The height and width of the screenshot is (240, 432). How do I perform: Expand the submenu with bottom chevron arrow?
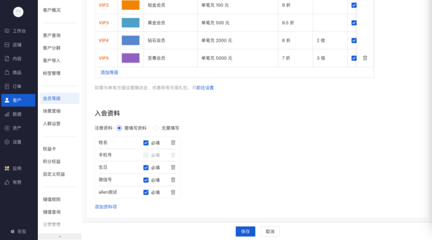[59, 236]
